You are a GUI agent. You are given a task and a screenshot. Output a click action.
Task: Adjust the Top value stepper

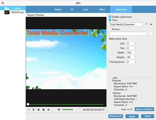tap(135, 48)
